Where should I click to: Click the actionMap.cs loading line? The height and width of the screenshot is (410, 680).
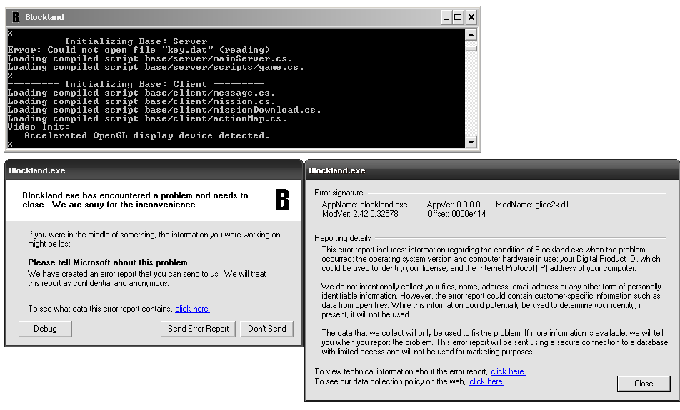pos(147,118)
